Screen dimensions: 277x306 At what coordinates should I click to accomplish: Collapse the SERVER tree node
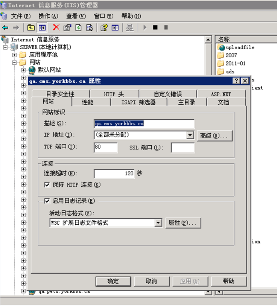tap(6, 47)
